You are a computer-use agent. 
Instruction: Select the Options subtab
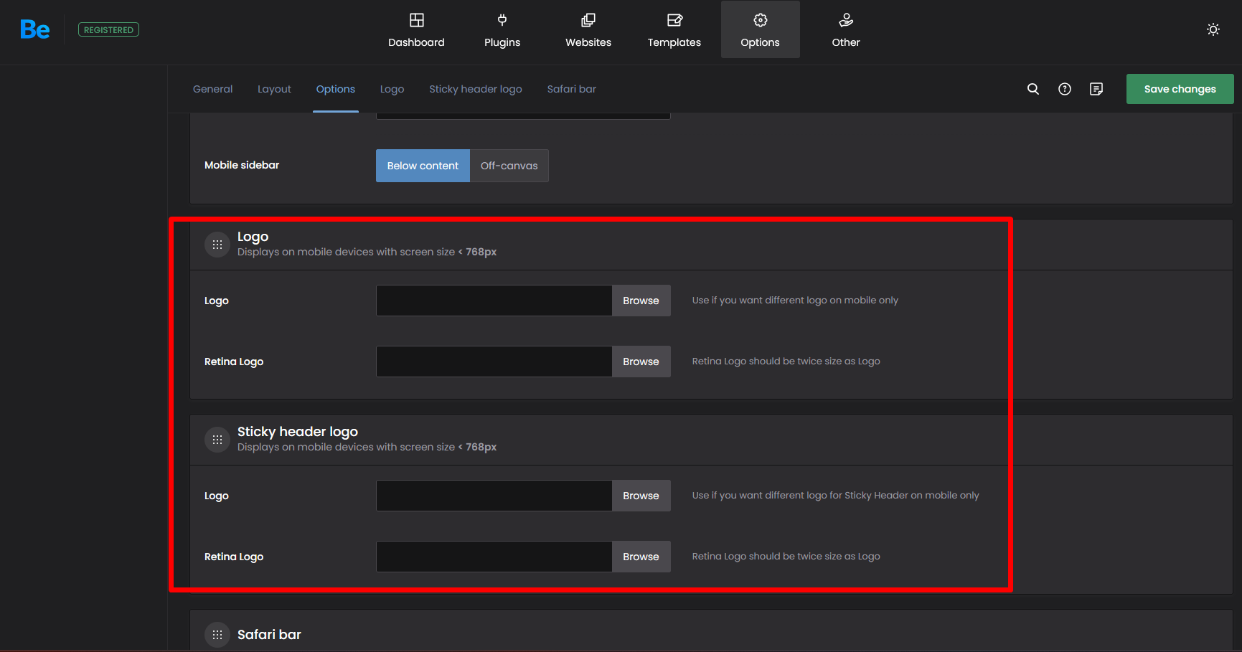coord(336,89)
